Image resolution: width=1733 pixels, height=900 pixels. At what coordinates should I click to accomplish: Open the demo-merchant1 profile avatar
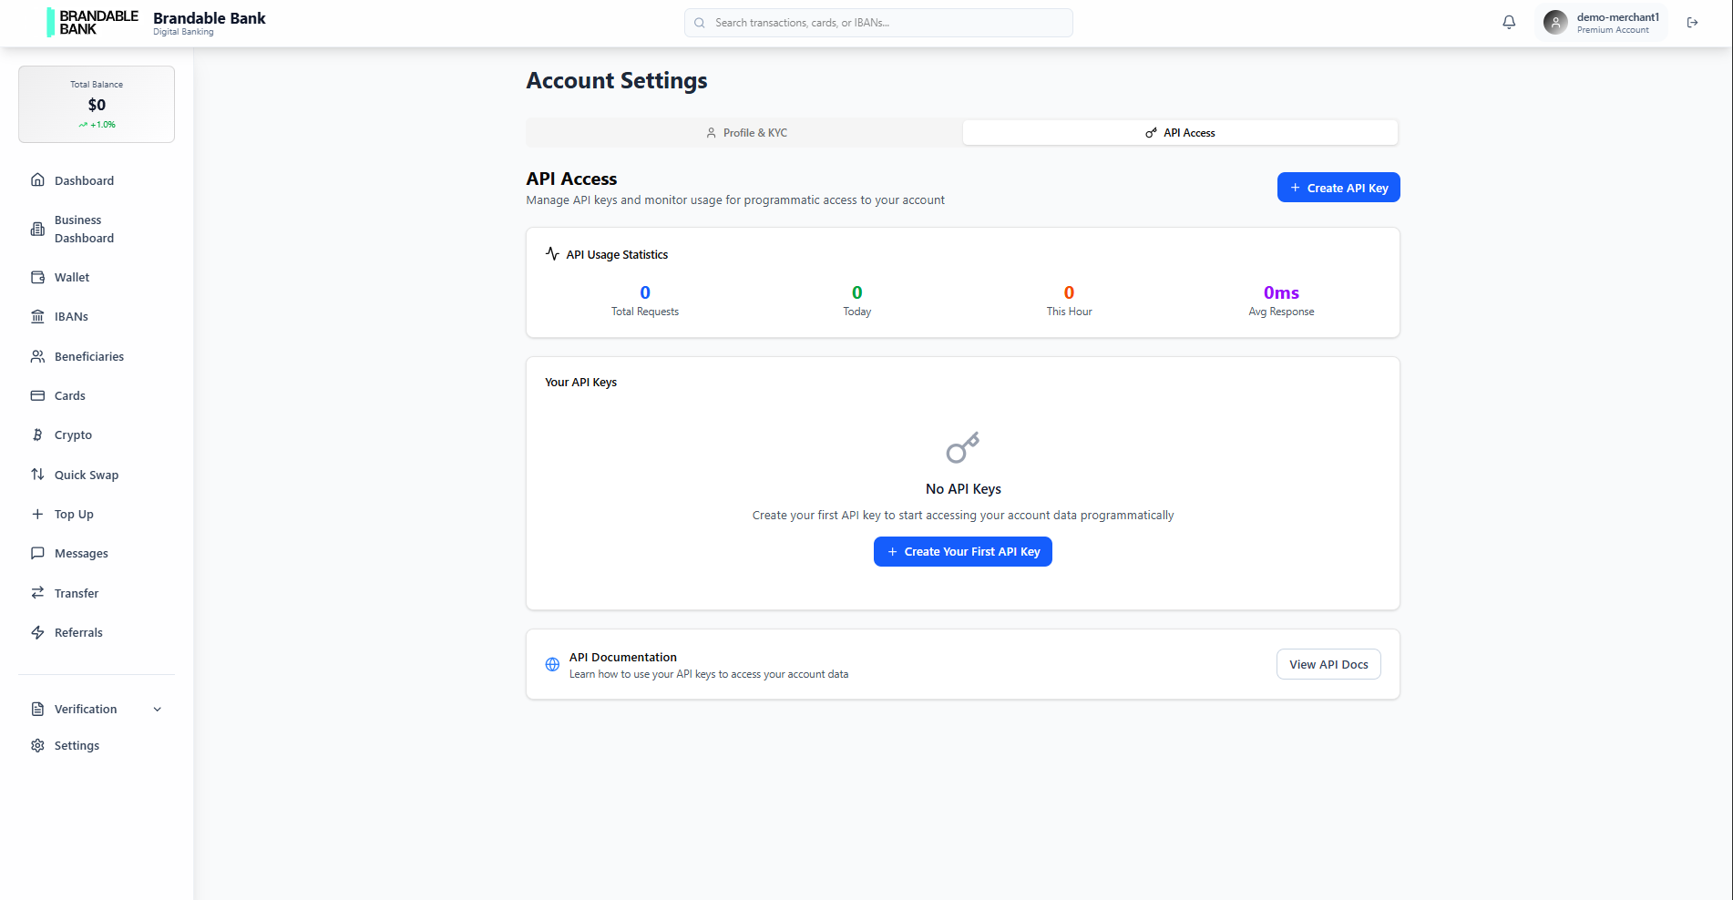pyautogui.click(x=1554, y=21)
